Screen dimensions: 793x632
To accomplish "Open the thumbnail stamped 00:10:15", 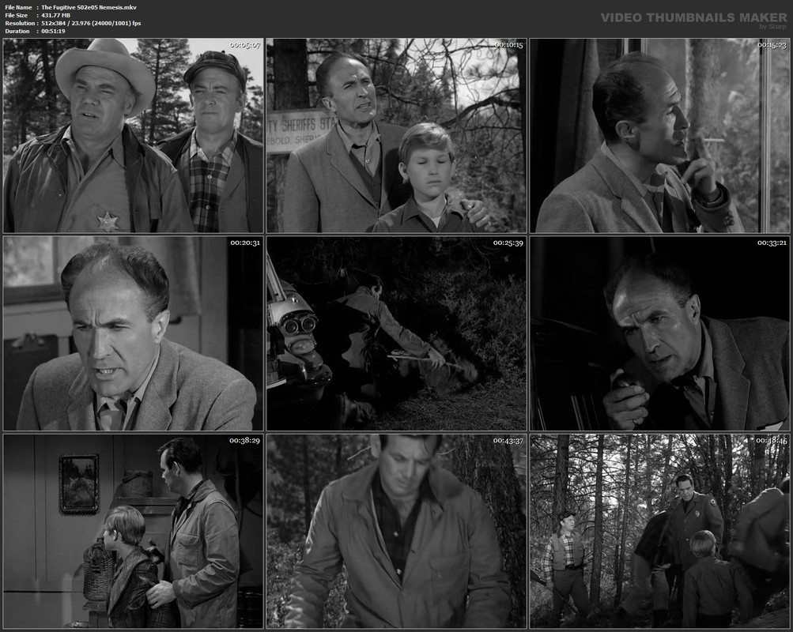I will click(397, 135).
